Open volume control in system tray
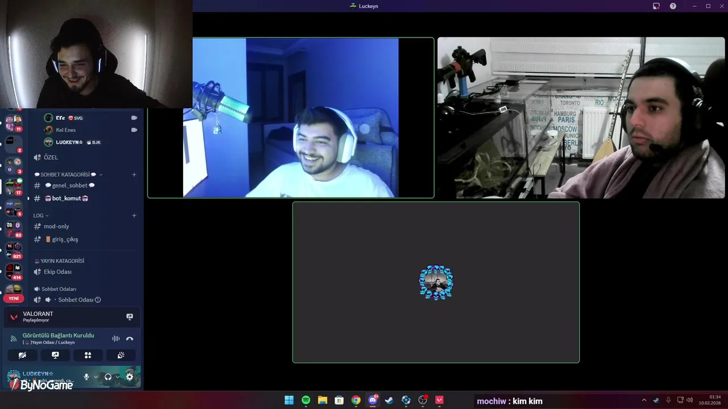The image size is (728, 409). (690, 400)
